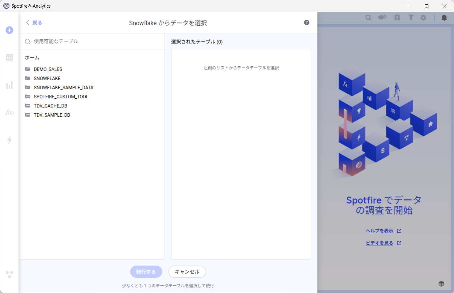
Task: Open the ビデオを見る link
Action: [379, 243]
